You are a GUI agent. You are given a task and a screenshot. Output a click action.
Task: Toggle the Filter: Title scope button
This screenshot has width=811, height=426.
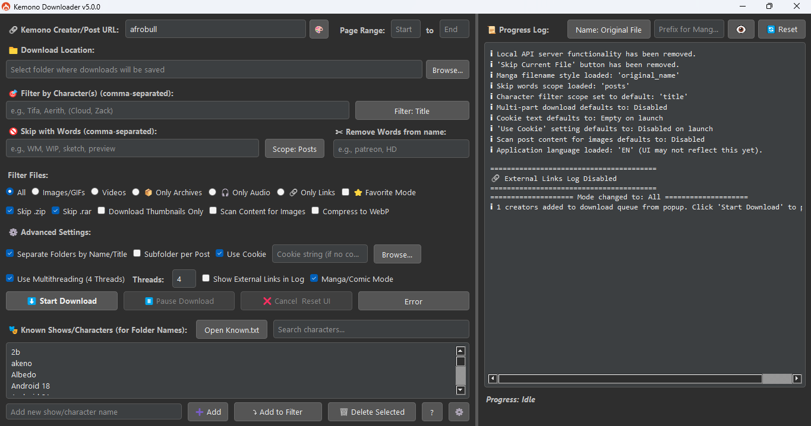coord(412,110)
